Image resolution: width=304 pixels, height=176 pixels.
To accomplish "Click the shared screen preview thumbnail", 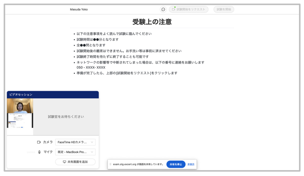I will pyautogui.click(x=20, y=120).
